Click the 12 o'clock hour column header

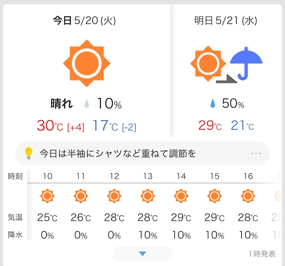114,176
